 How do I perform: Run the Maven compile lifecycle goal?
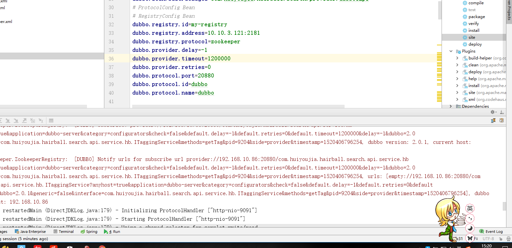point(476,3)
